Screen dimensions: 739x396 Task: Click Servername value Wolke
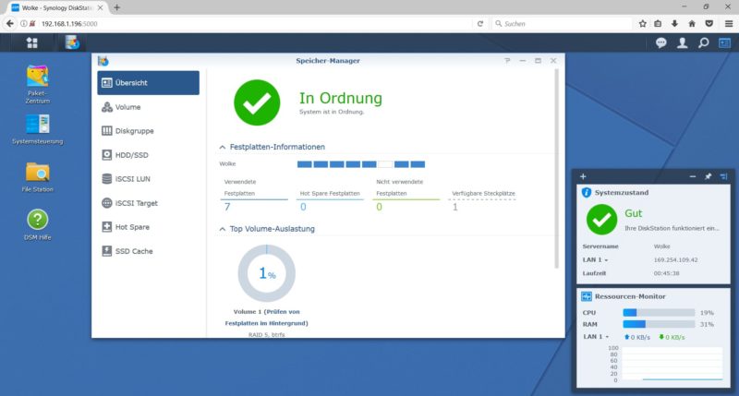click(661, 246)
